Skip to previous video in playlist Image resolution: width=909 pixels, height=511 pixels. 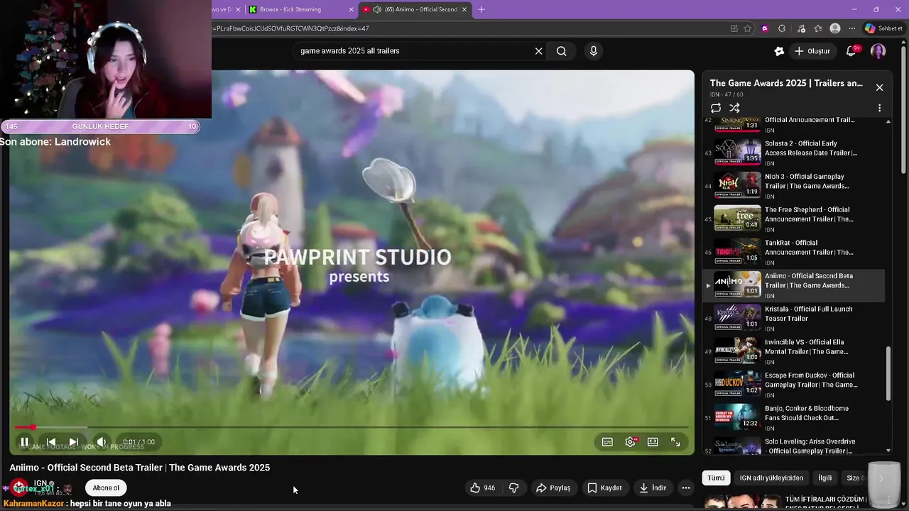point(51,442)
